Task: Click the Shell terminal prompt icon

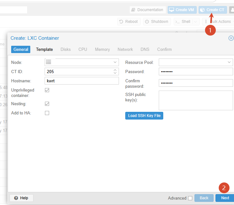Action: point(178,22)
